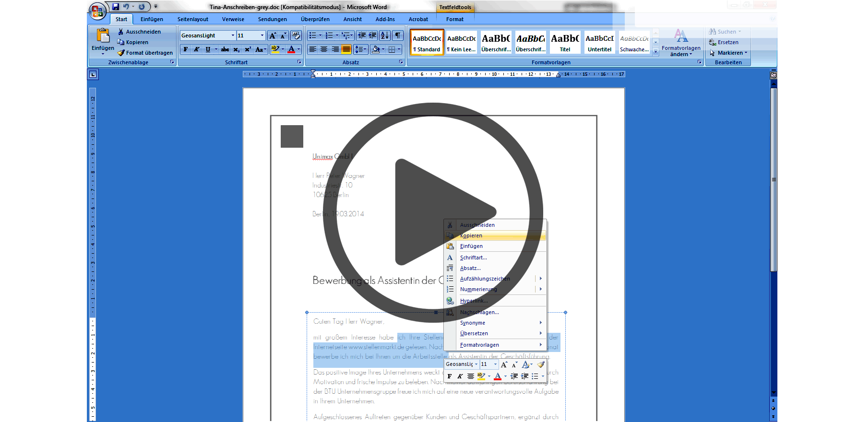The width and height of the screenshot is (858, 422).
Task: Click the clear formatting eraser icon
Action: pos(296,35)
